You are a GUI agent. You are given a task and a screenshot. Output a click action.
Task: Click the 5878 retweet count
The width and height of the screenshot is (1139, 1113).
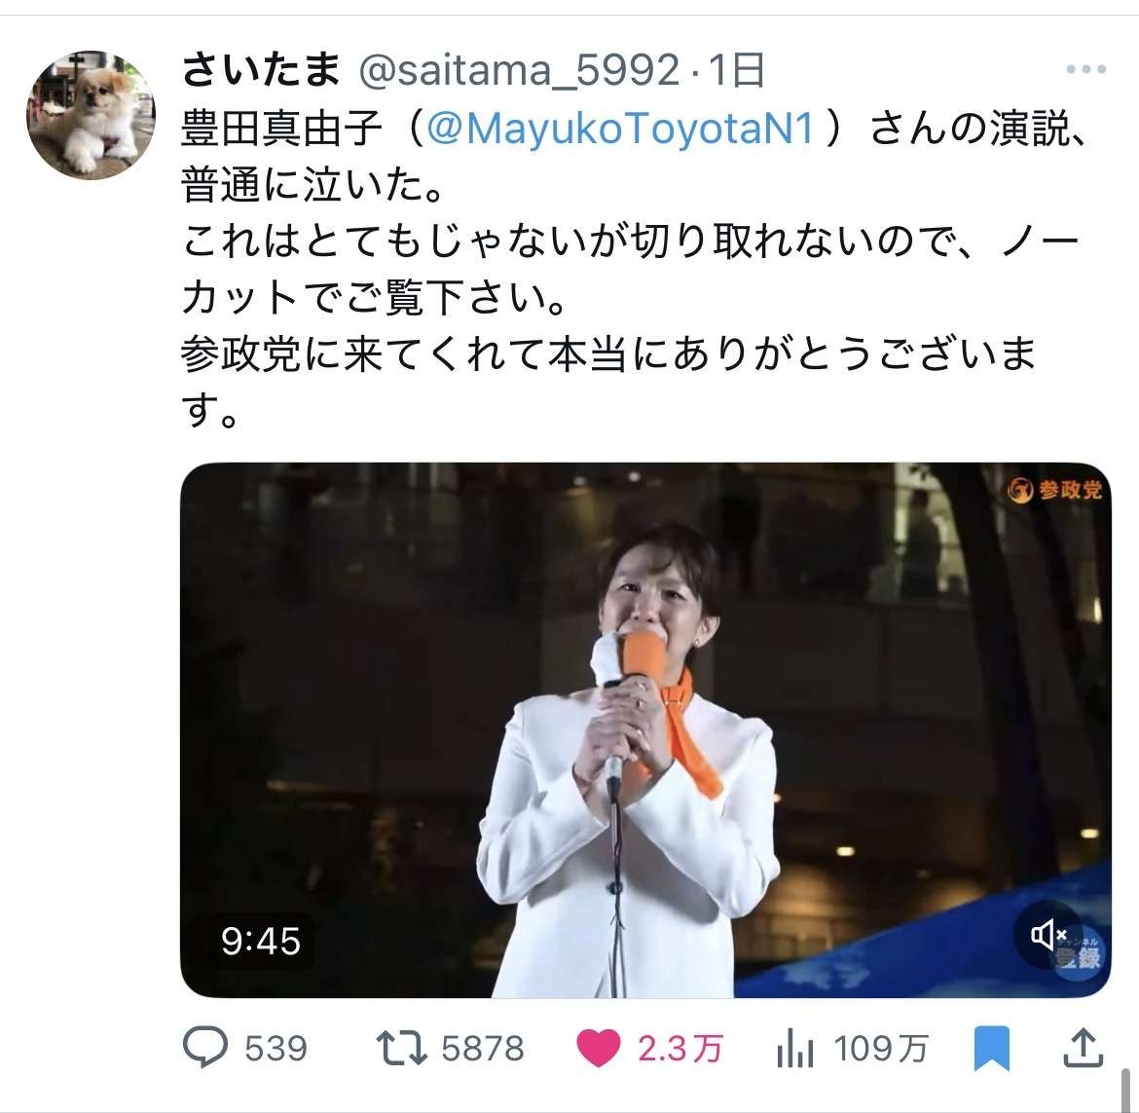482,1049
